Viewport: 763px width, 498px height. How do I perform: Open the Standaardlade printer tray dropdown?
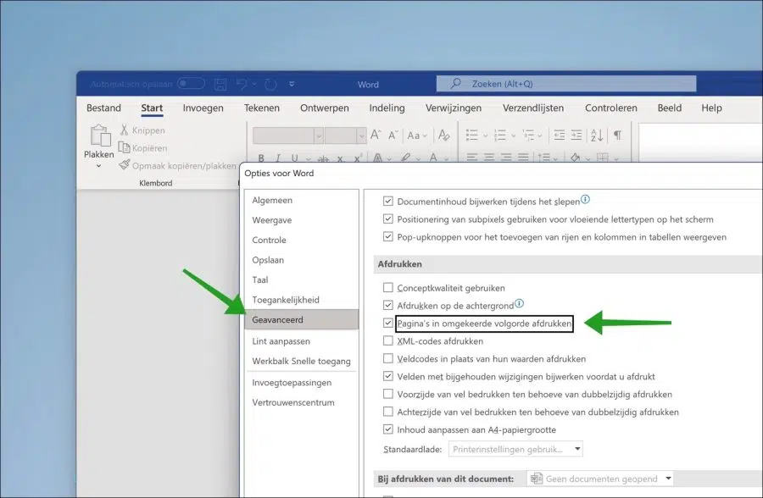[x=515, y=449]
